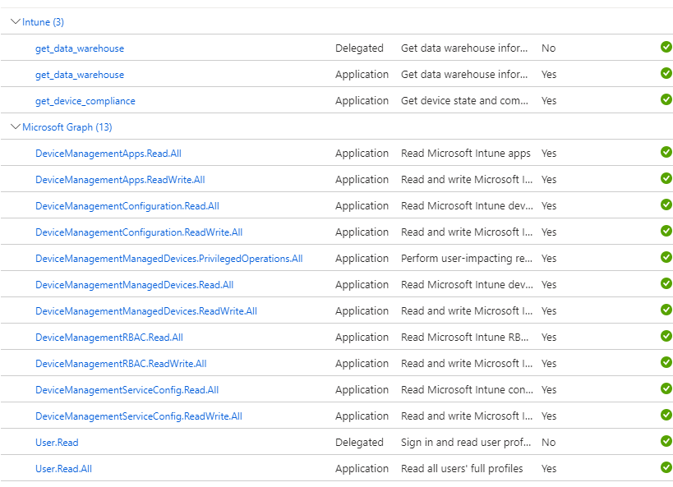Click the status icon next to DeviceManagementApps.ReadWrite.All
This screenshot has width=673, height=487.
pyautogui.click(x=666, y=179)
